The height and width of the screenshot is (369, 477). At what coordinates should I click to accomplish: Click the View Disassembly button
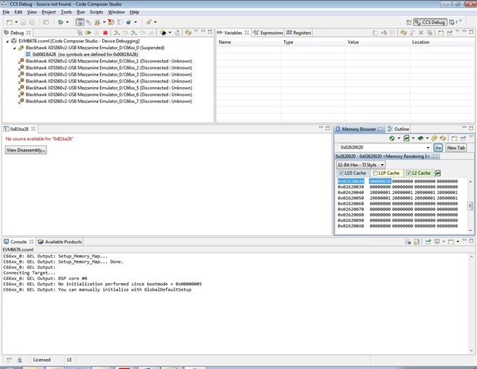[x=26, y=150]
